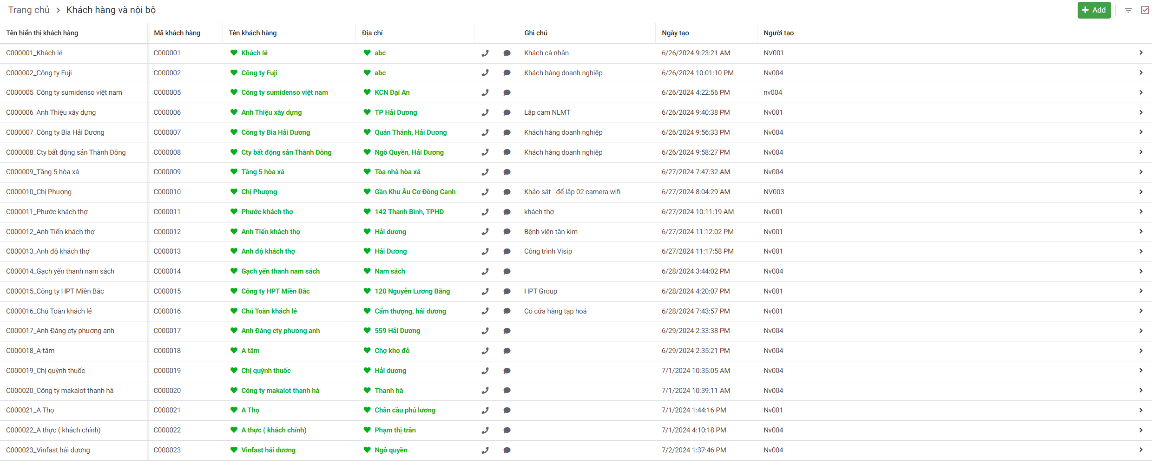
Task: Sort by Ngày tạo column header
Action: (x=675, y=33)
